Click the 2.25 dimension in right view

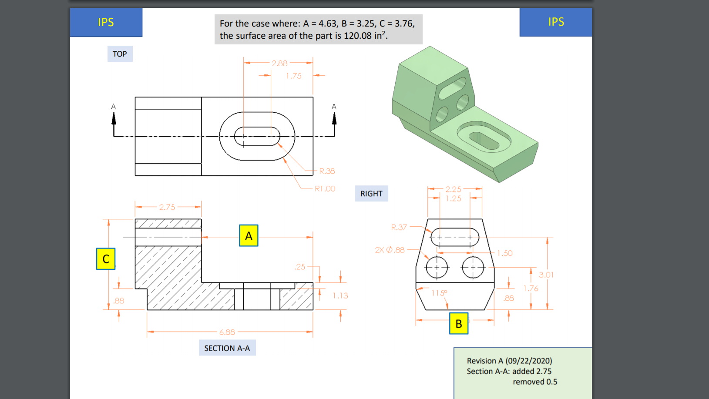click(453, 189)
